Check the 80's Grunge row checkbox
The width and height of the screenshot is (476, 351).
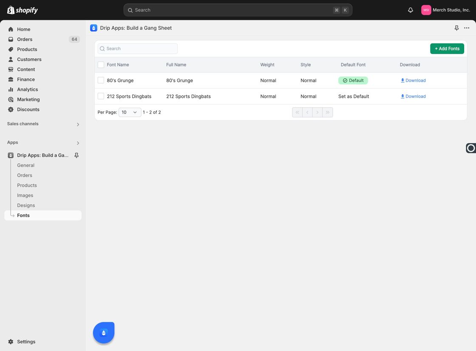pyautogui.click(x=101, y=80)
